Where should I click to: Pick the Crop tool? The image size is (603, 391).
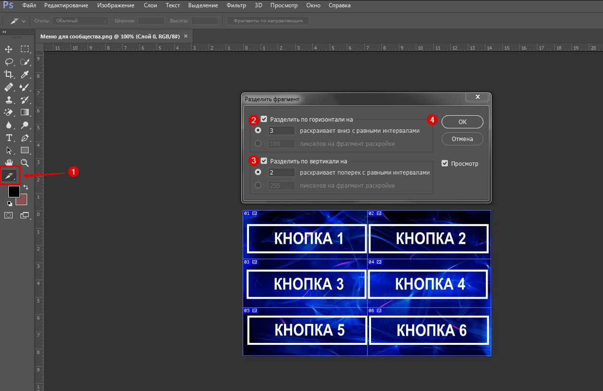click(x=9, y=74)
